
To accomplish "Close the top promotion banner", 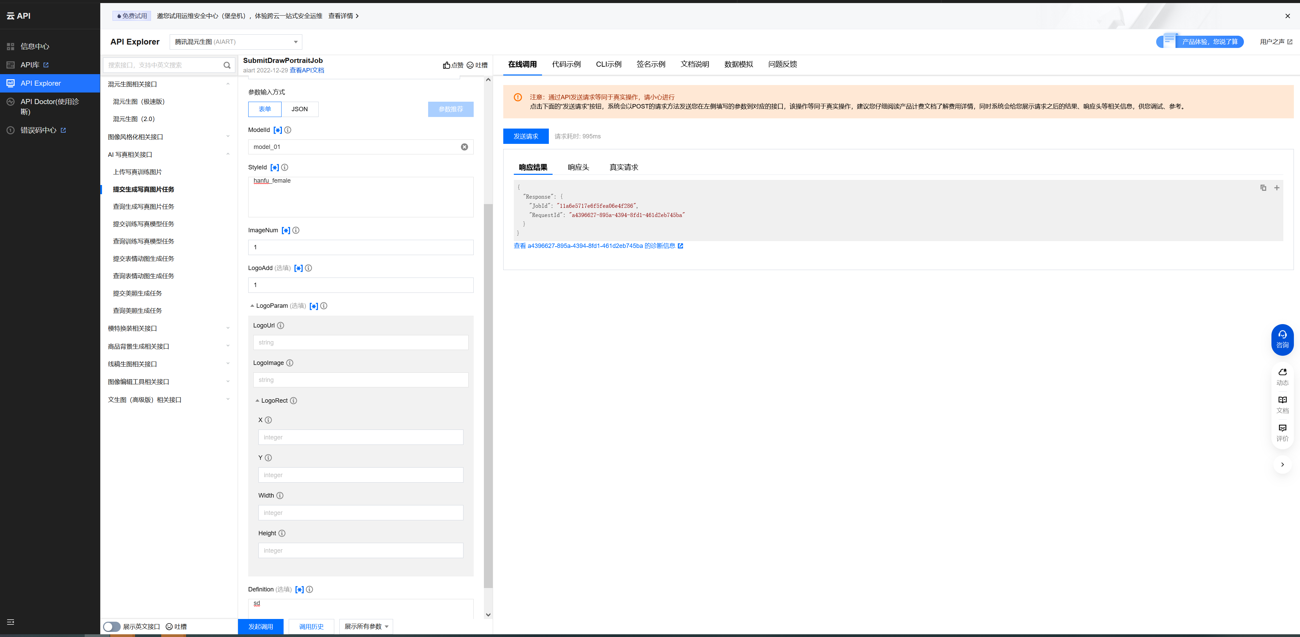I will (1287, 16).
